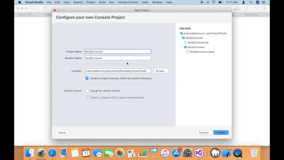Open Notification Center list icon

[264, 2]
